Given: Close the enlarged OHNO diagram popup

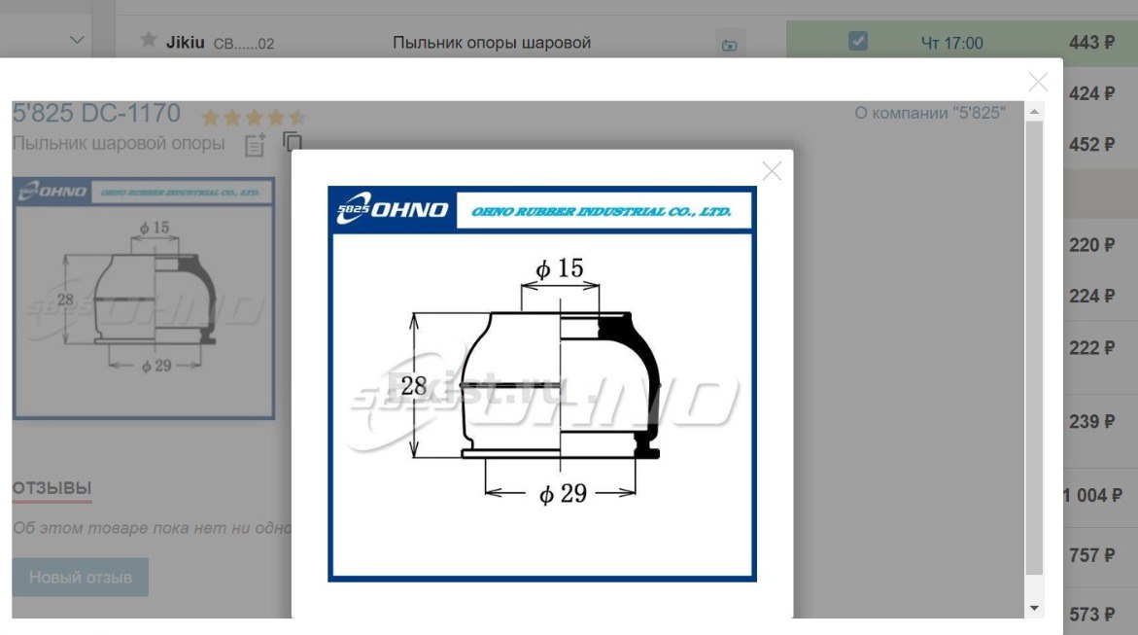Looking at the screenshot, I should tap(772, 171).
